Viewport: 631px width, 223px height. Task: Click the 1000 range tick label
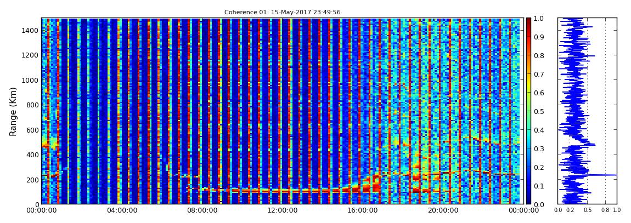click(x=30, y=80)
